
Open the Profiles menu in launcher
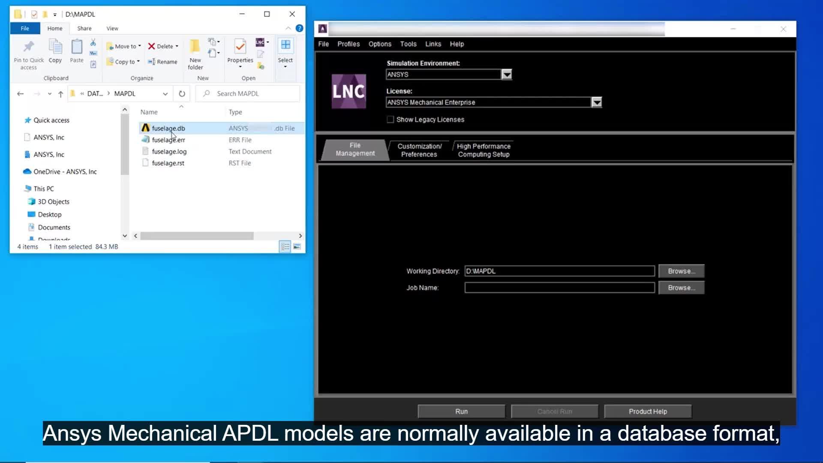(x=348, y=44)
